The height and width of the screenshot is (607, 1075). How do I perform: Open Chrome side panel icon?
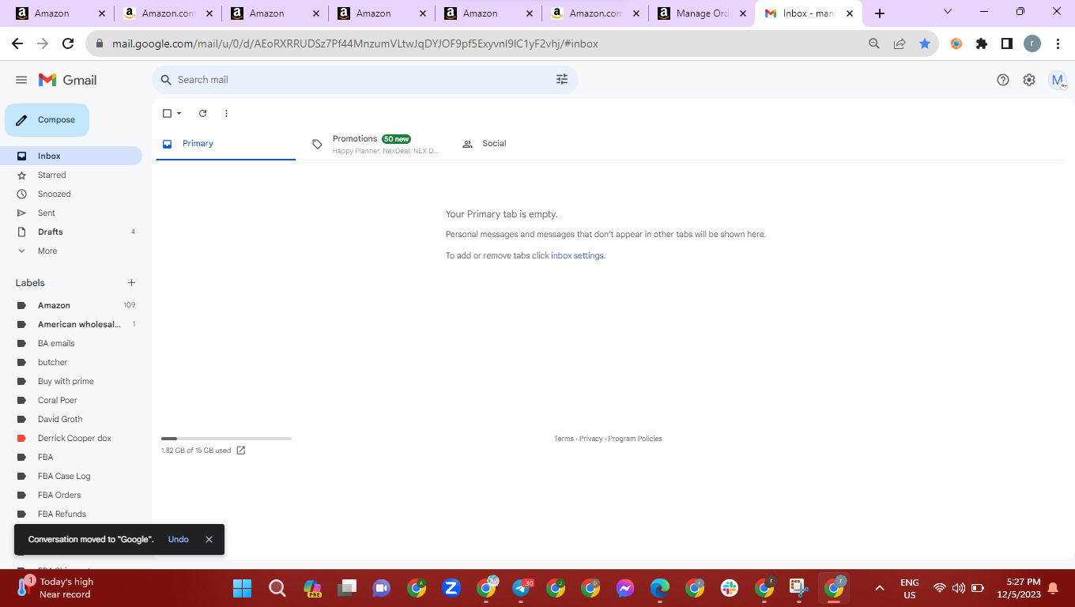[x=1007, y=44]
